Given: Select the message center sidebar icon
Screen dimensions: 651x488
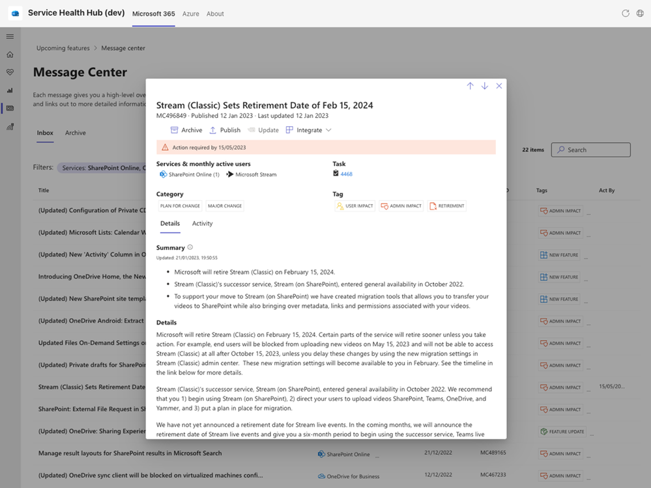Looking at the screenshot, I should (x=10, y=108).
